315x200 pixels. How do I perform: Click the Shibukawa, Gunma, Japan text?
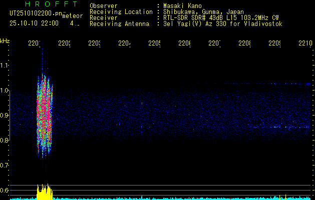203,12
